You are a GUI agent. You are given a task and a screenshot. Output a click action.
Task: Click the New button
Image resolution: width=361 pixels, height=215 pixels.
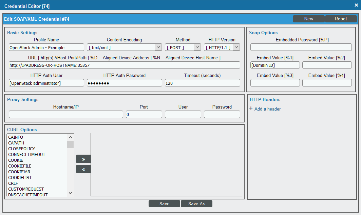(x=308, y=19)
